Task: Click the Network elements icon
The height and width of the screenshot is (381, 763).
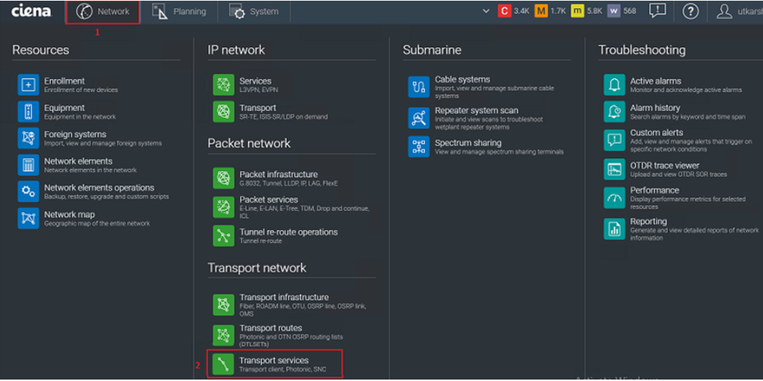Action: tap(28, 165)
